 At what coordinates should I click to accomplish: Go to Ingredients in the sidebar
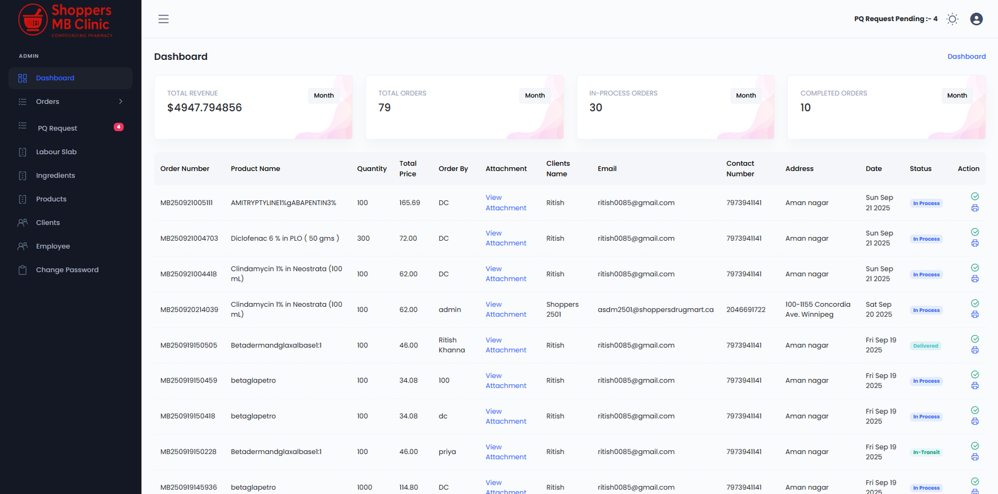coord(56,176)
